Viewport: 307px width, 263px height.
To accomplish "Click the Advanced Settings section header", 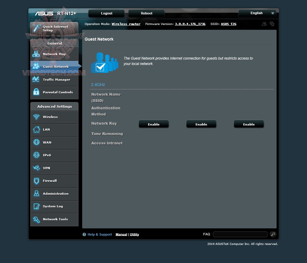I will (54, 107).
